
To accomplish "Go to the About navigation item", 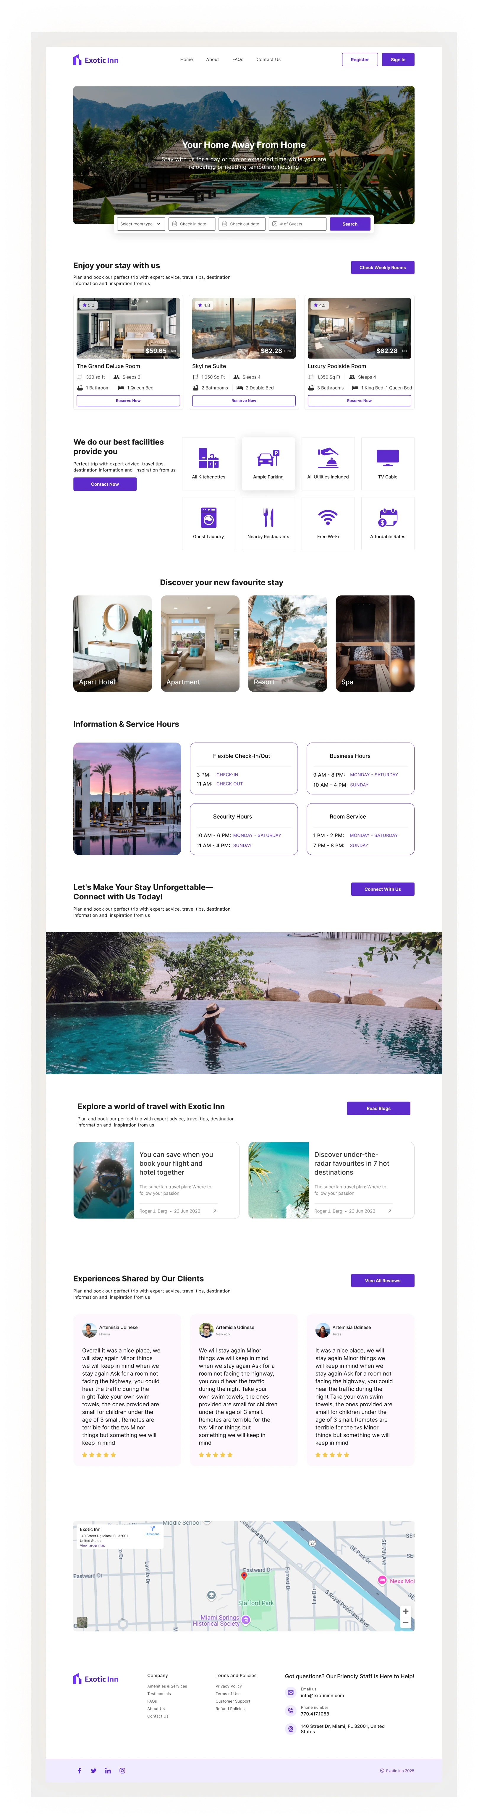I will pos(212,59).
